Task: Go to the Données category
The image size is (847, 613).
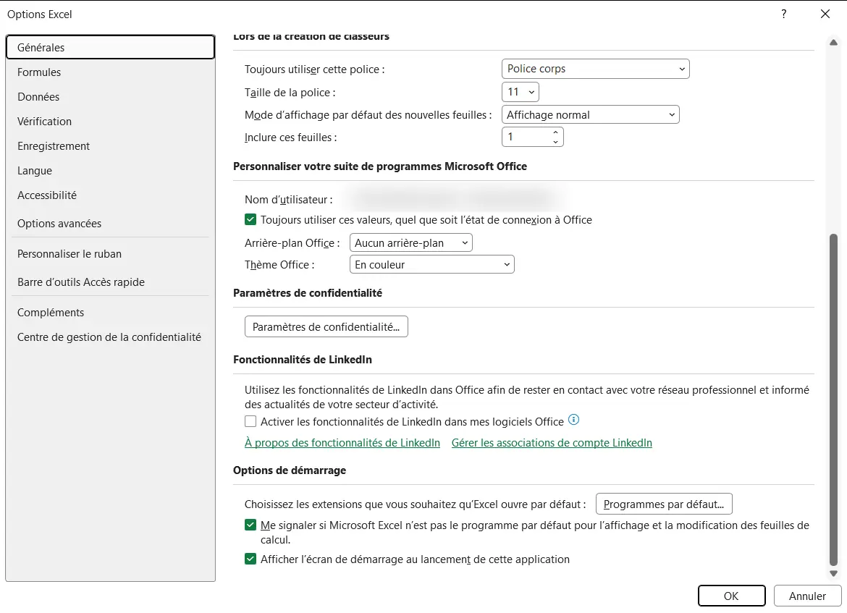Action: pos(110,97)
